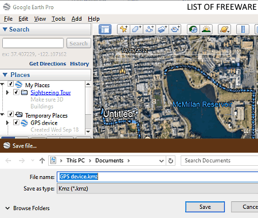The image size is (258, 218).
Task: Toggle the sunlight across landscape icon
Action: pyautogui.click(x=206, y=29)
